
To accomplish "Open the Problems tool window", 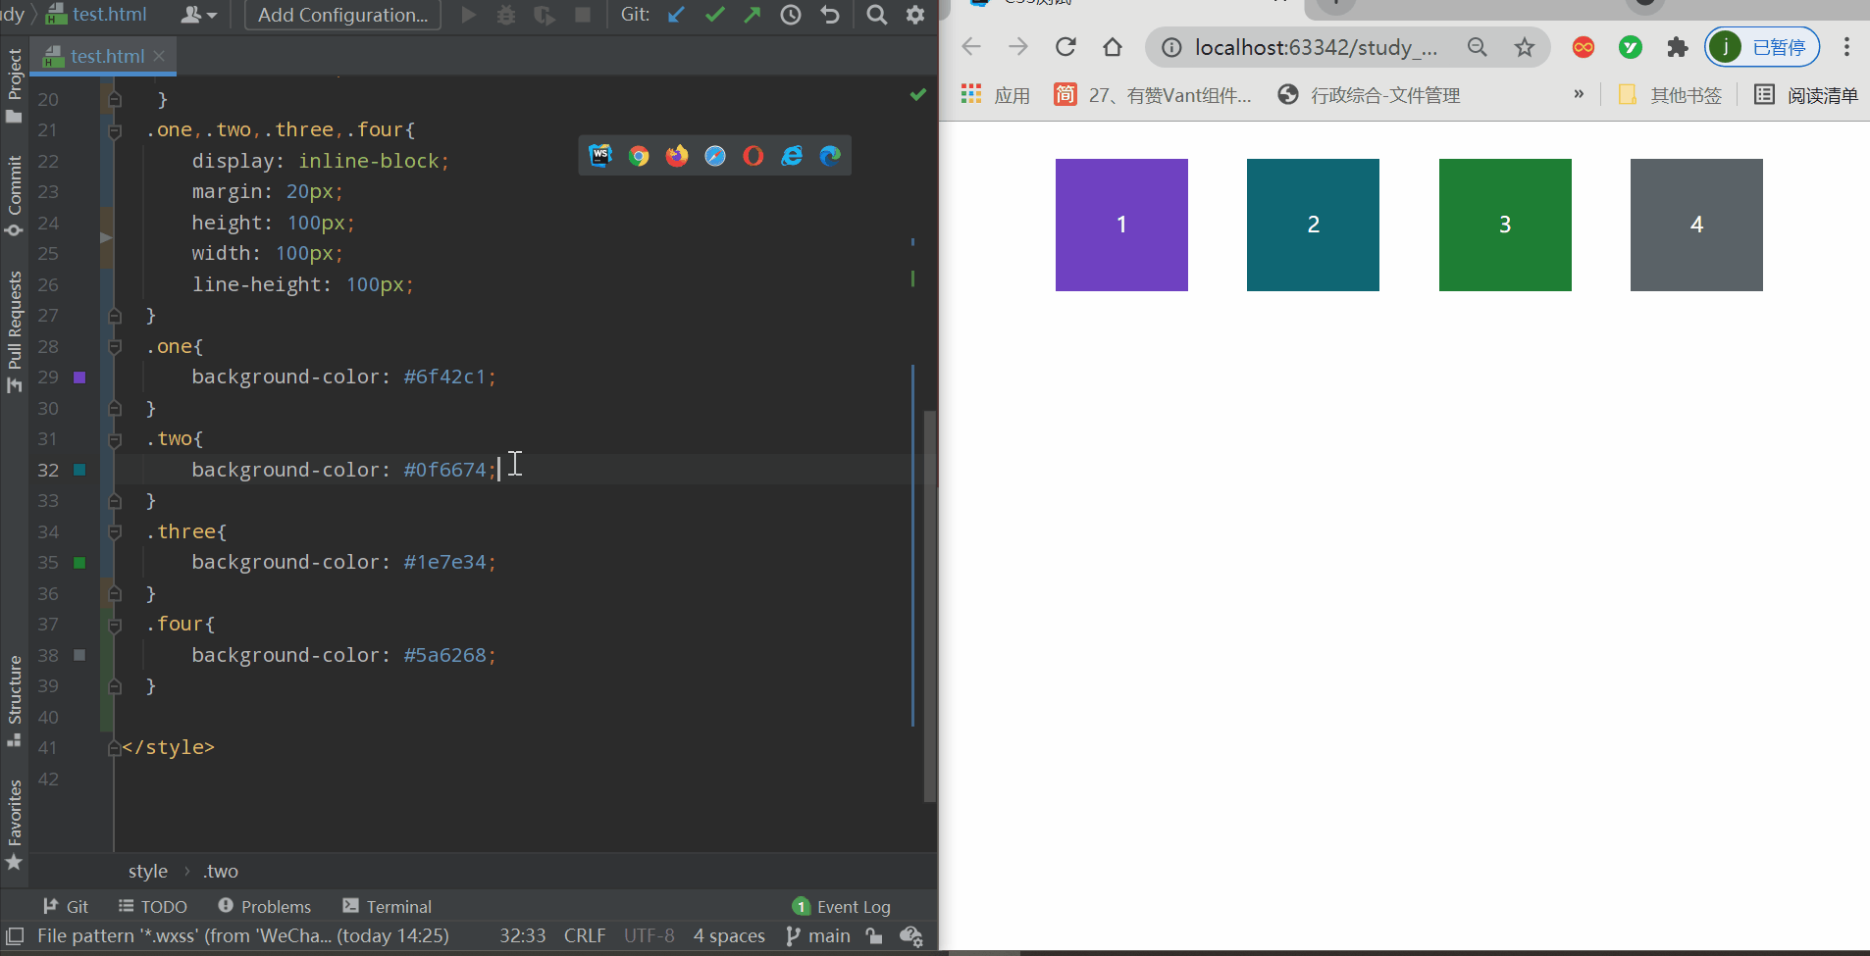I will point(265,907).
